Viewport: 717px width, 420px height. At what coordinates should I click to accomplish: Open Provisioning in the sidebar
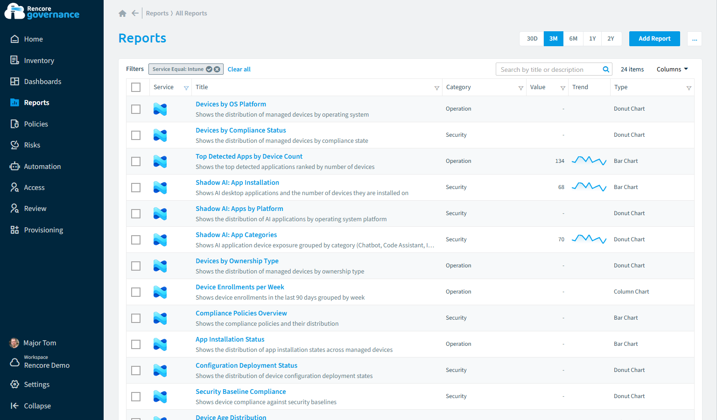43,230
